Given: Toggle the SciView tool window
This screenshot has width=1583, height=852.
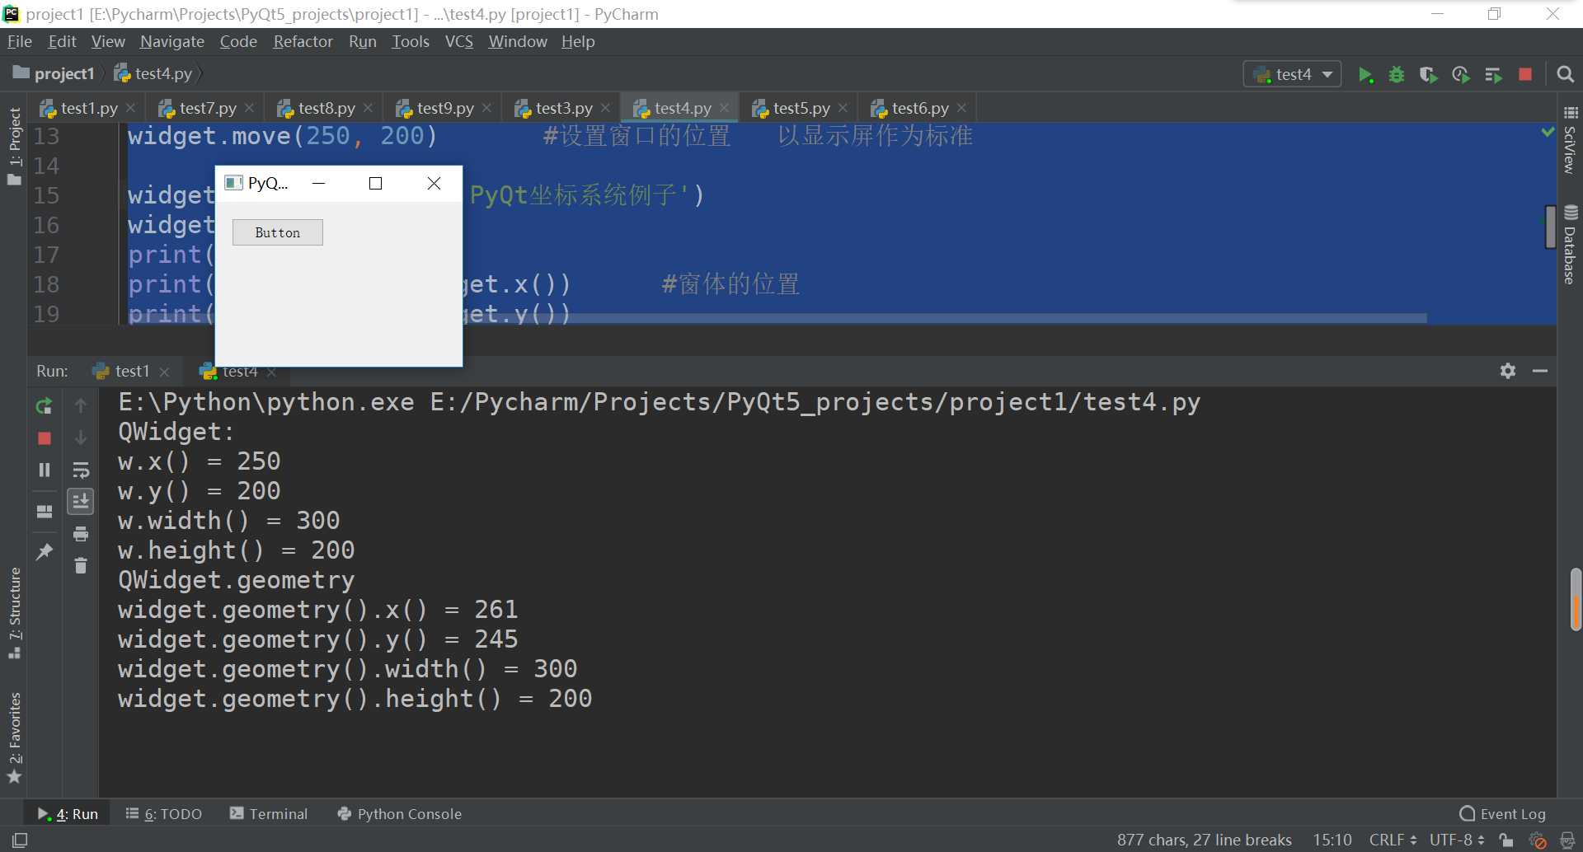Looking at the screenshot, I should [x=1570, y=139].
